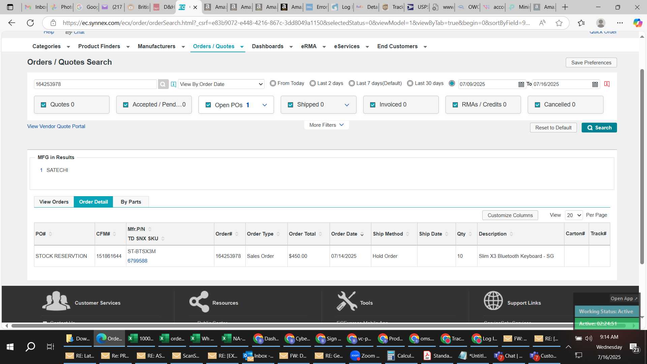Switch to the Order Detail tab
The height and width of the screenshot is (364, 647).
93,202
